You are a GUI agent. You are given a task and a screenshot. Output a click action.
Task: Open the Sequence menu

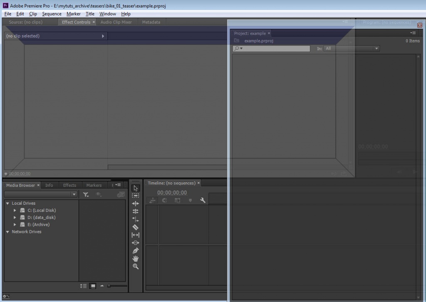click(x=52, y=14)
